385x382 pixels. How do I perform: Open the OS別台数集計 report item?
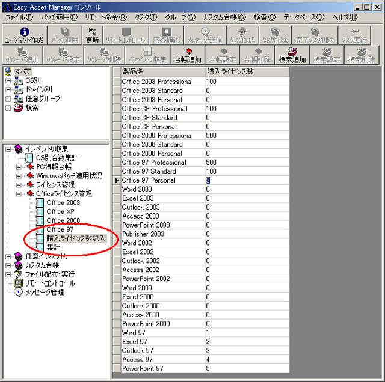[61, 157]
